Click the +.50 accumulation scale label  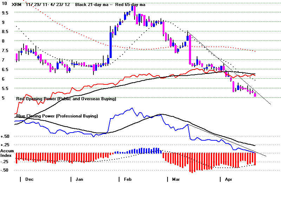click(5, 136)
